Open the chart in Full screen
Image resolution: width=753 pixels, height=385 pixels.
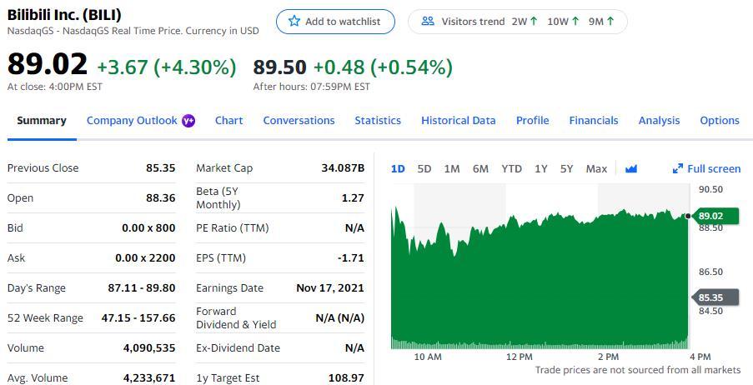pyautogui.click(x=707, y=168)
